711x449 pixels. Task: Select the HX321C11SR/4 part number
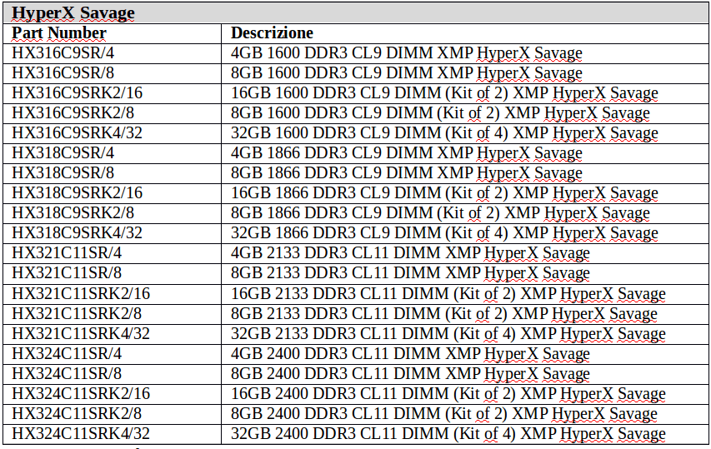67,253
